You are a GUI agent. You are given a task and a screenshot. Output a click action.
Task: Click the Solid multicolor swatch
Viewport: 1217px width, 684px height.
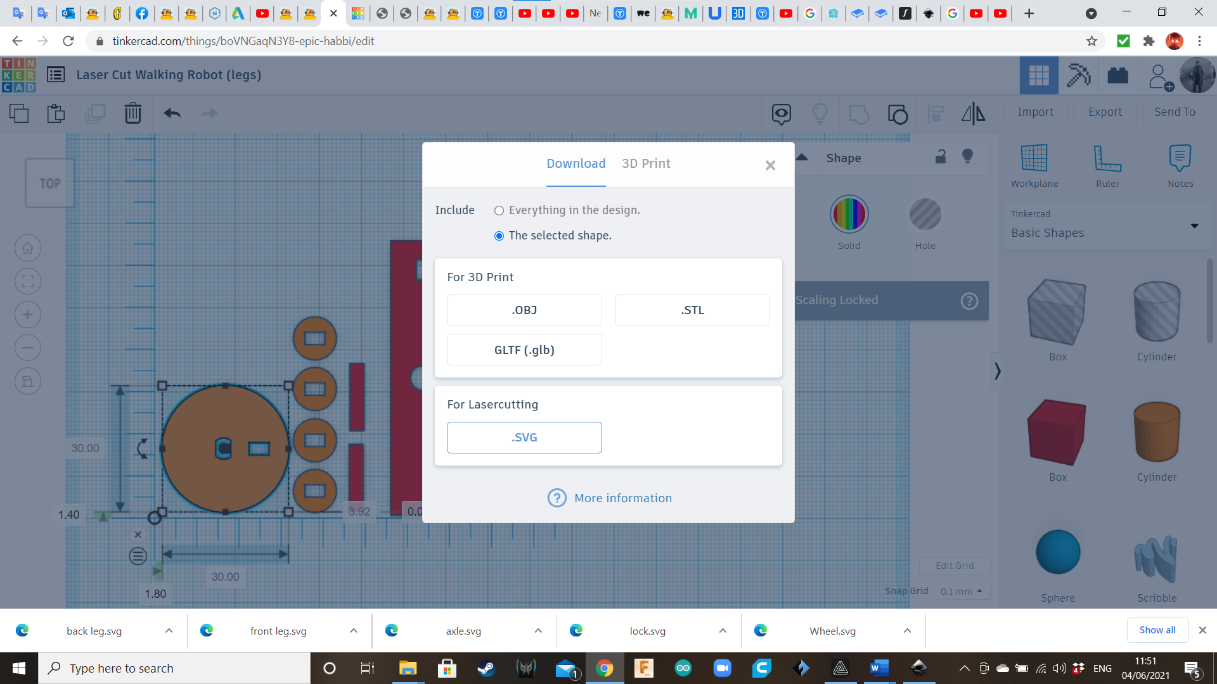click(849, 215)
